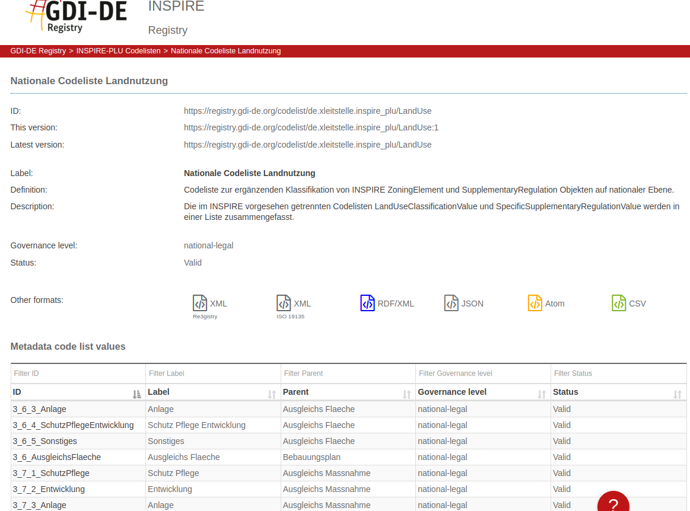Open INSPIRE-PLU Codelisten breadcrumb
The image size is (690, 511).
[x=118, y=51]
